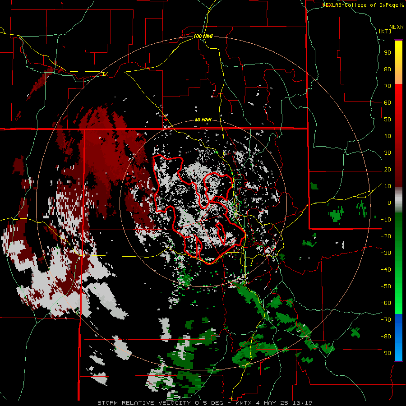Click the blue bottom segment of color bar
The width and height of the screenshot is (406, 406).
398,337
